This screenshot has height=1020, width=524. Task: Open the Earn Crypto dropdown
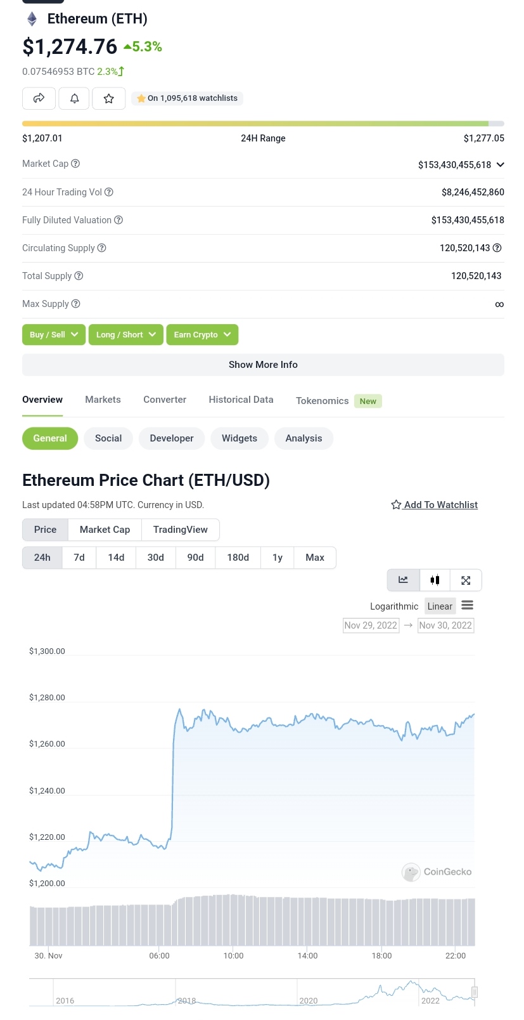202,335
